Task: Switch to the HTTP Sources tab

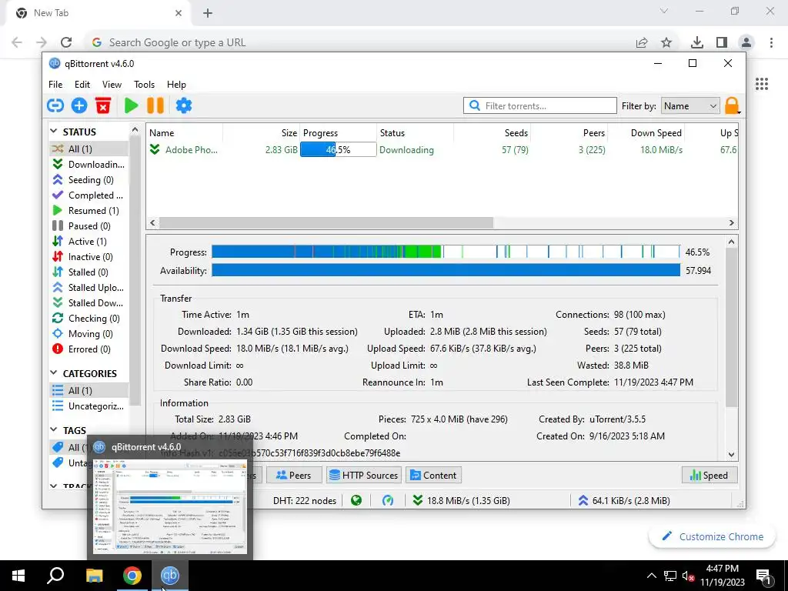Action: coord(363,476)
